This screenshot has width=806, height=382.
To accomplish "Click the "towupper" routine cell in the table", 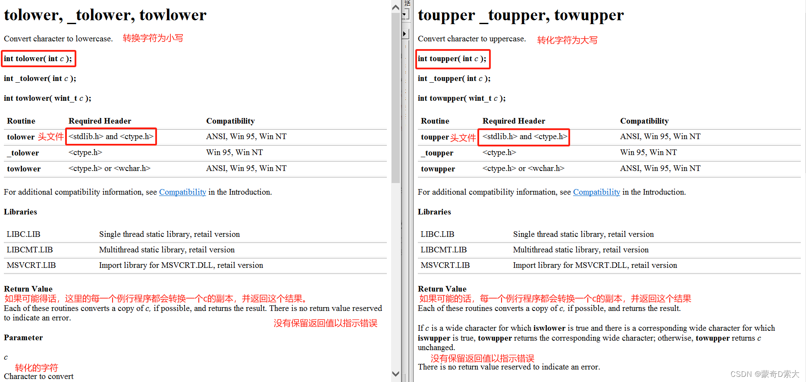I will (x=438, y=169).
